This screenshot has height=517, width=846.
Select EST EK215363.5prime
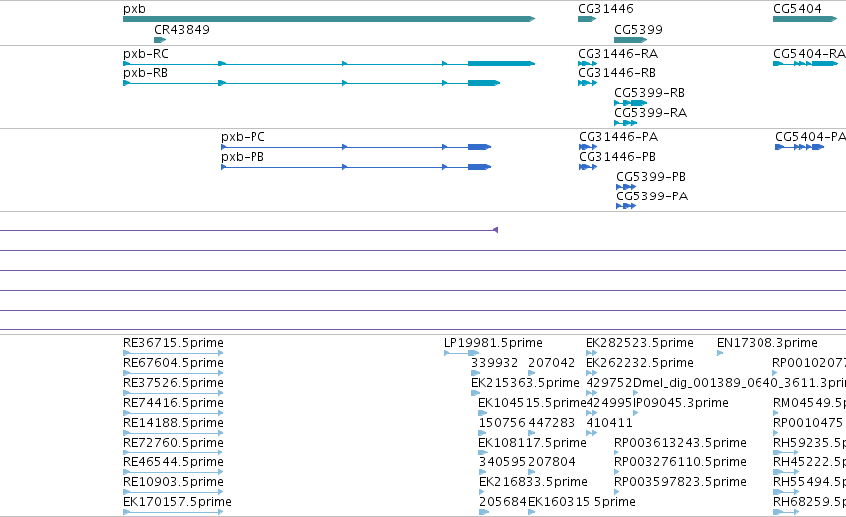pyautogui.click(x=475, y=393)
